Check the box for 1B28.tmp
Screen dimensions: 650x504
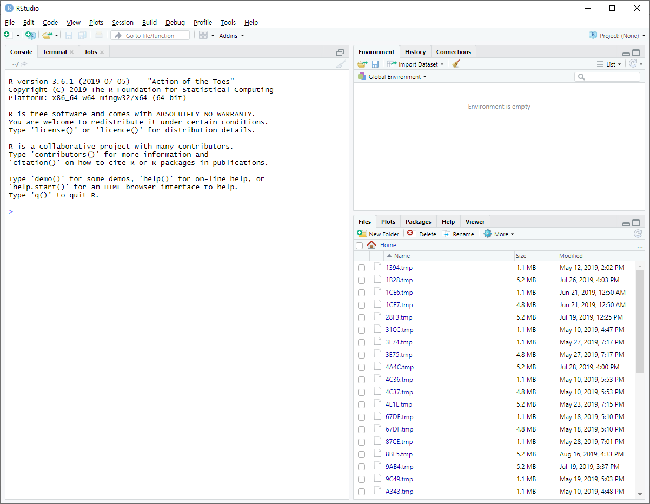click(361, 280)
